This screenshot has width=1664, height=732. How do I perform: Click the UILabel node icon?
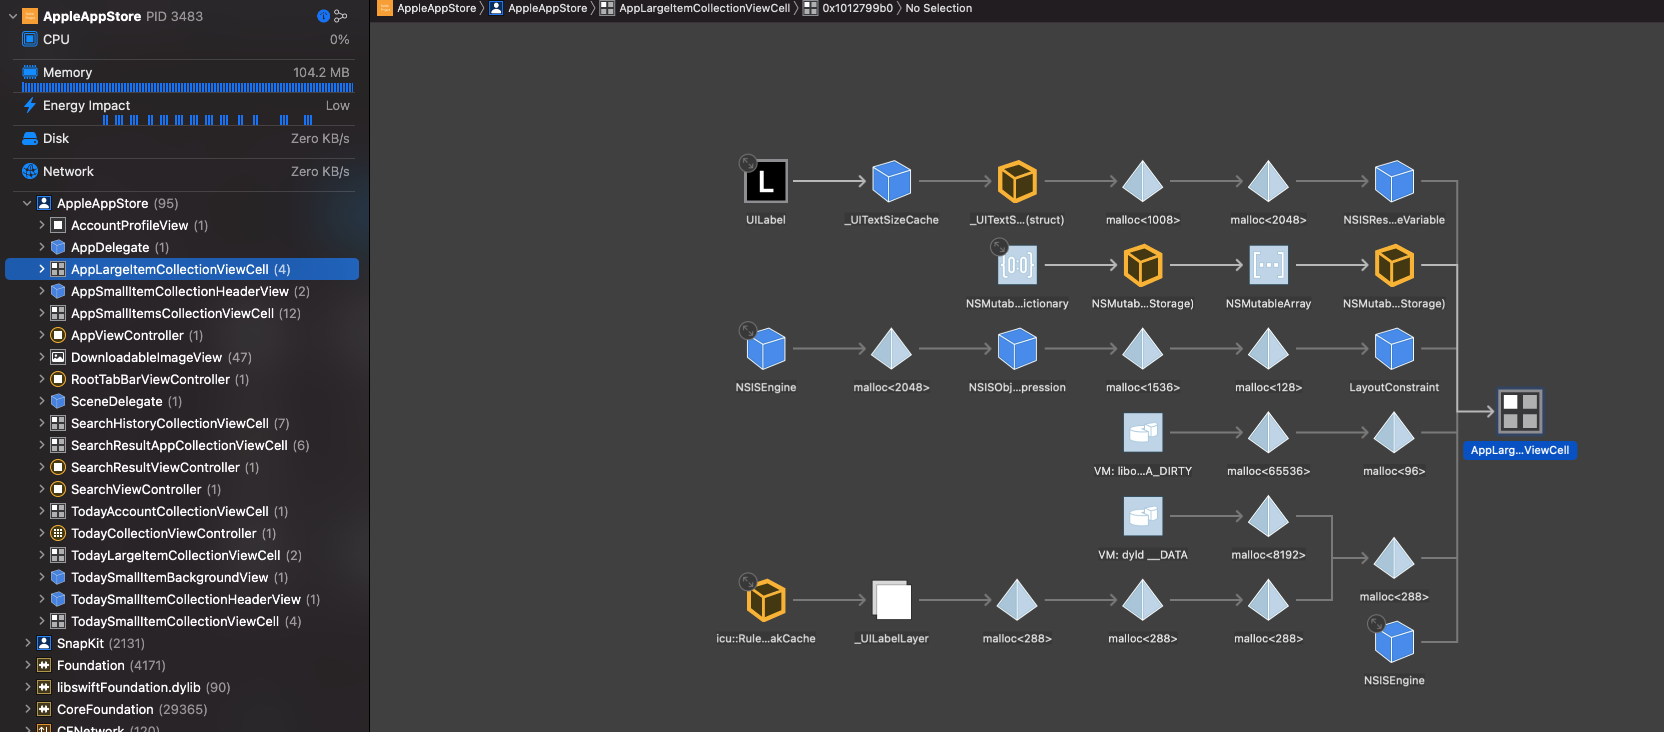point(765,181)
